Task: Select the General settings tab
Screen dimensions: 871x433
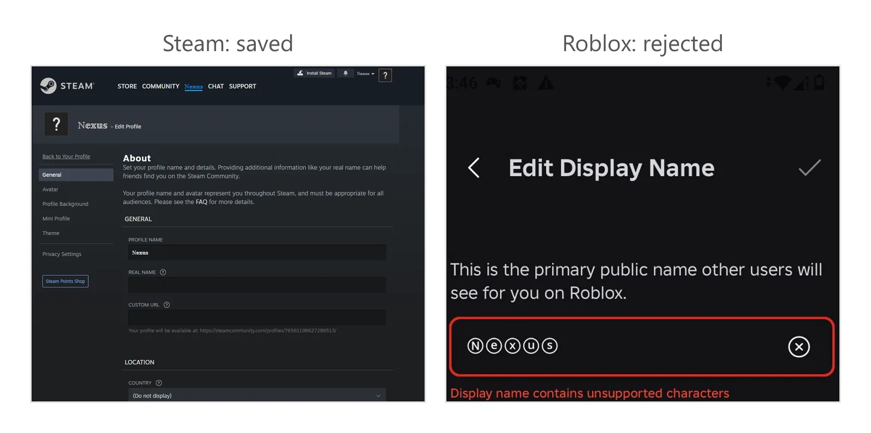Action: pos(76,175)
